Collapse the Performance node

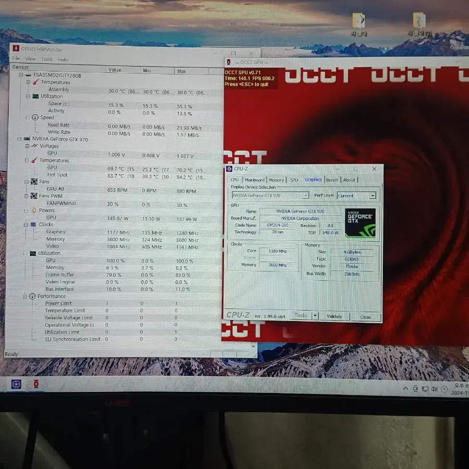click(x=25, y=297)
